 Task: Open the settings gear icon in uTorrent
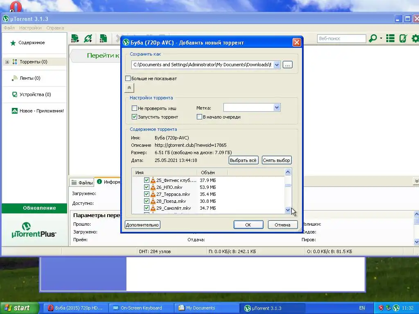[415, 38]
